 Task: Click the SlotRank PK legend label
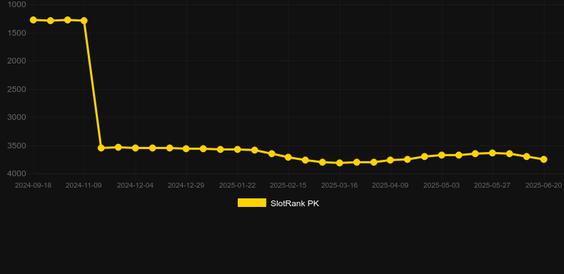[x=295, y=203]
